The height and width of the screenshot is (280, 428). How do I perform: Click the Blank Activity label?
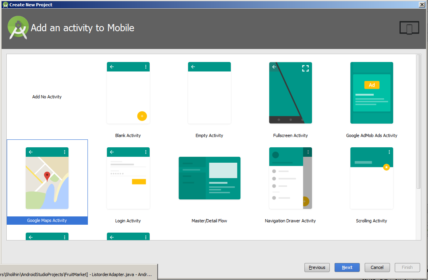[128, 135]
